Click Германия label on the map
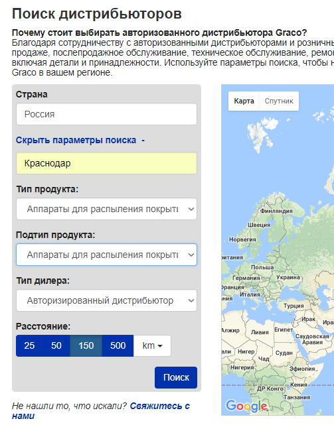Image resolution: width=334 pixels, height=427 pixels. pyautogui.click(x=246, y=278)
